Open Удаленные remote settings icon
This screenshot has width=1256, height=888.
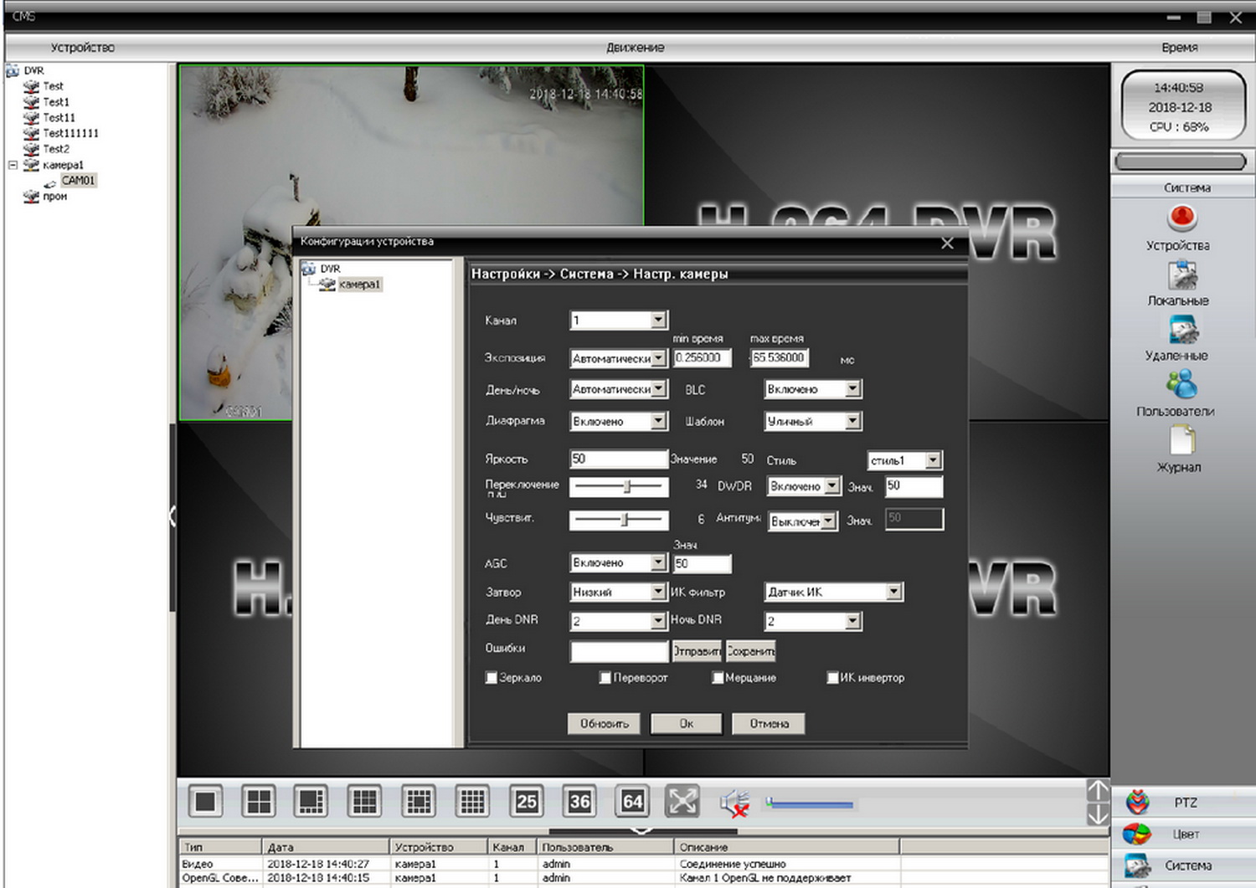pyautogui.click(x=1181, y=330)
